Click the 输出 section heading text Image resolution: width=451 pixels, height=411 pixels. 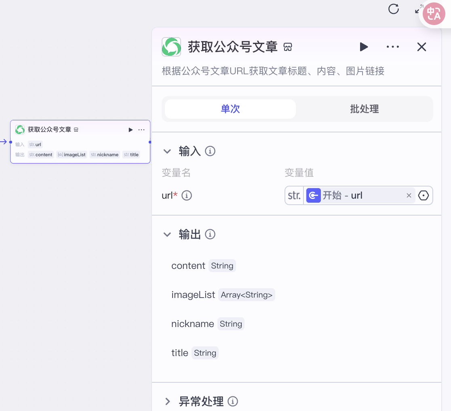tap(190, 234)
